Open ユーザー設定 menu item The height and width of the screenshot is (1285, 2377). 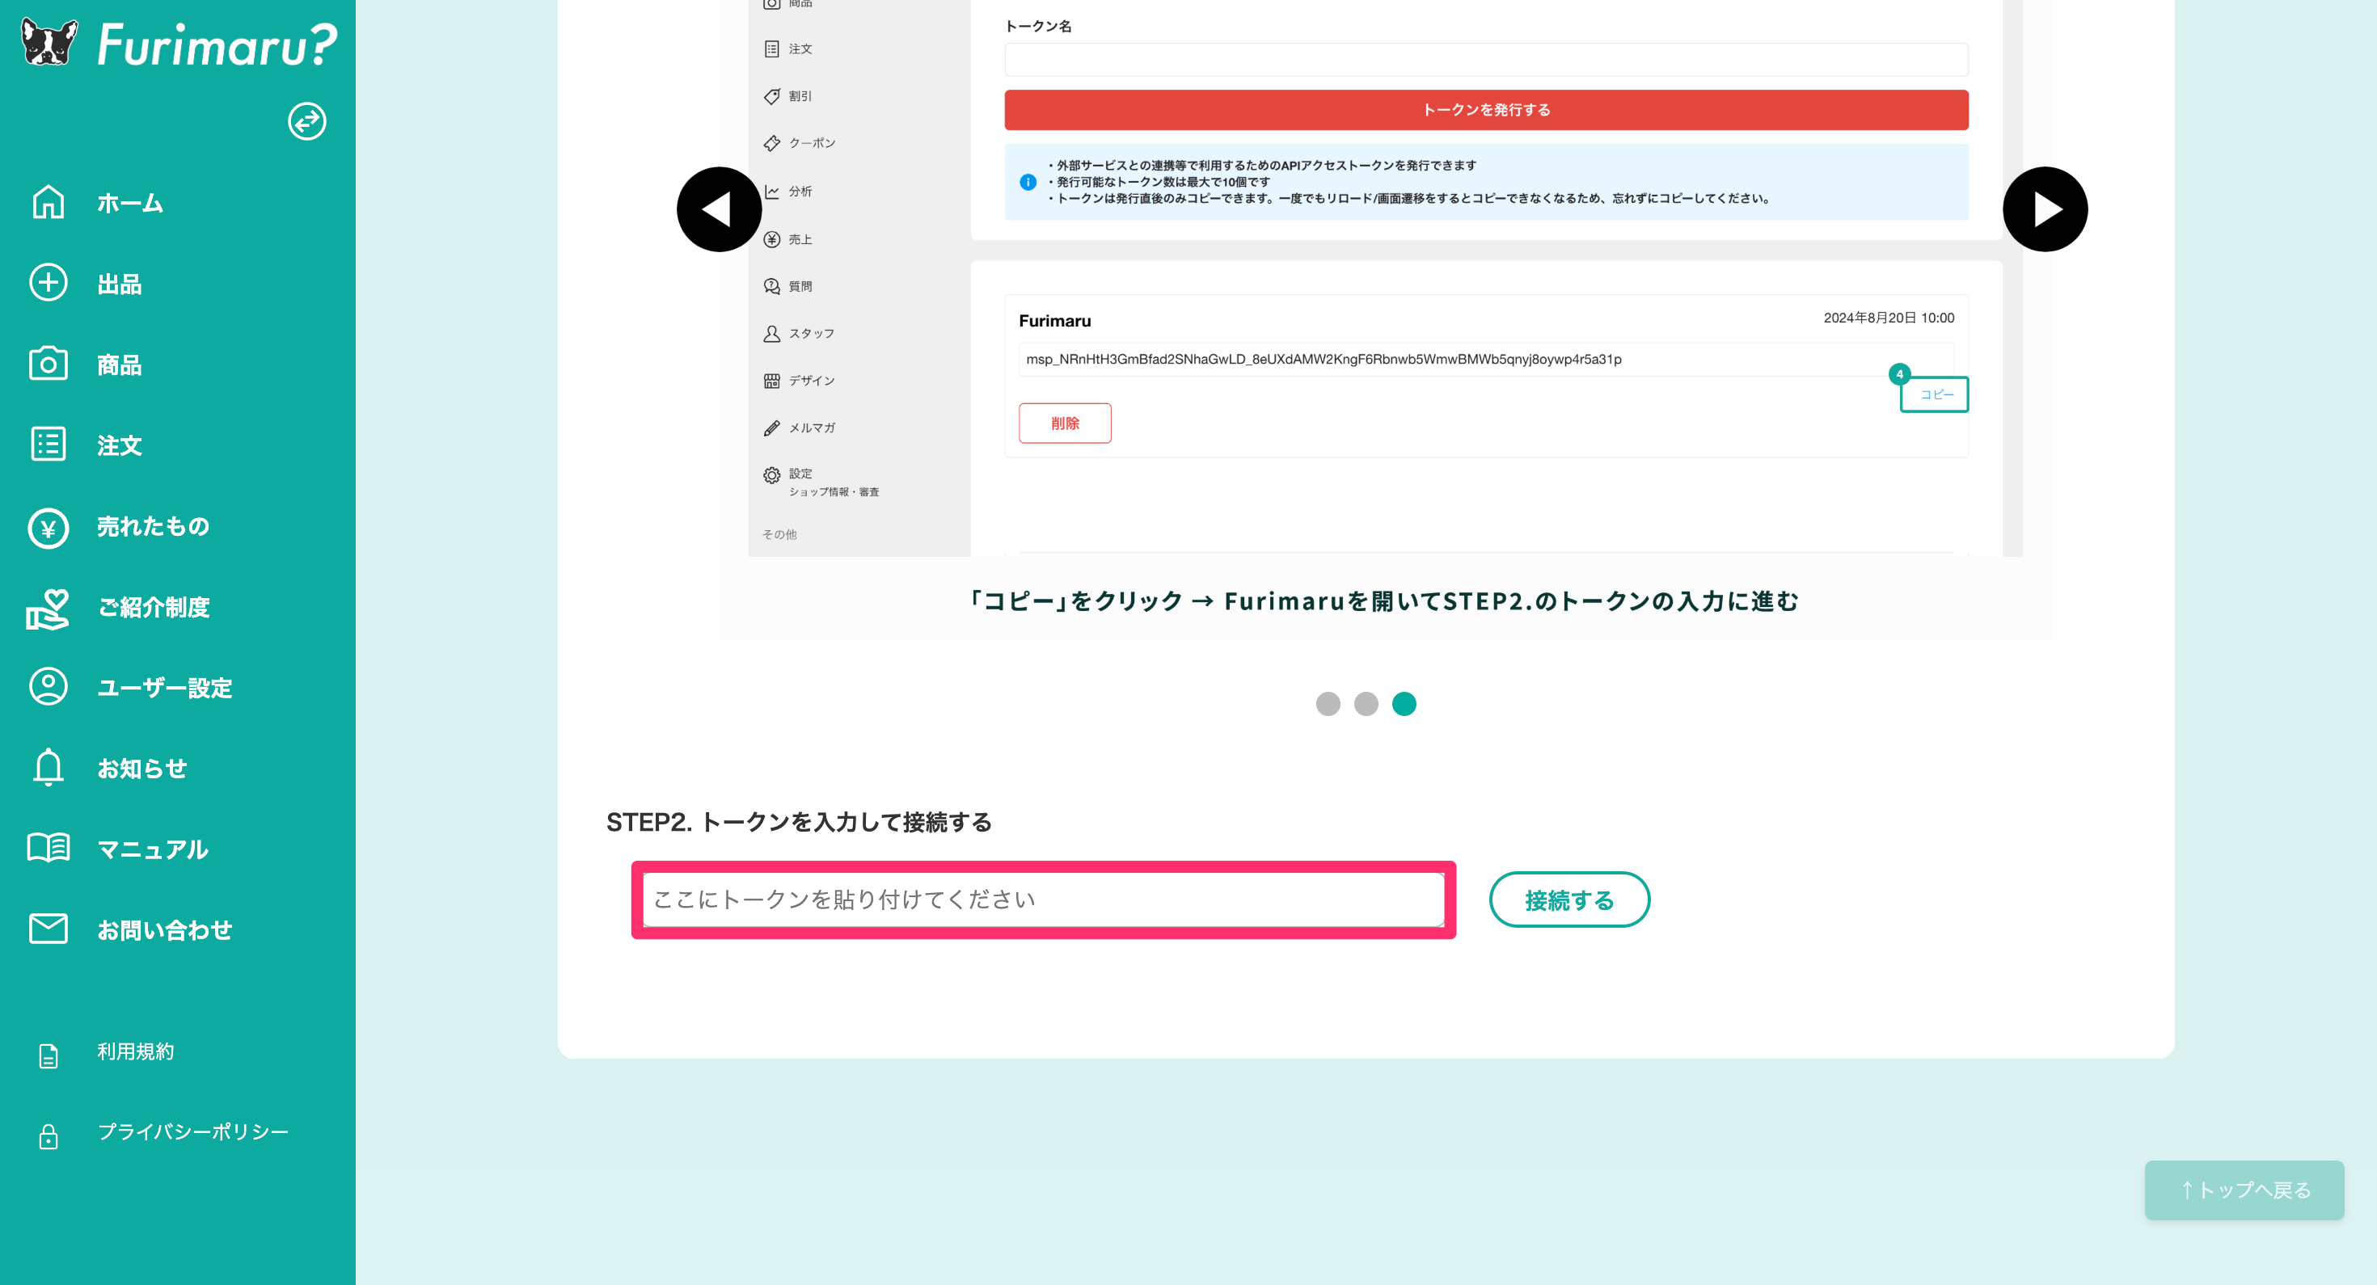coord(164,689)
